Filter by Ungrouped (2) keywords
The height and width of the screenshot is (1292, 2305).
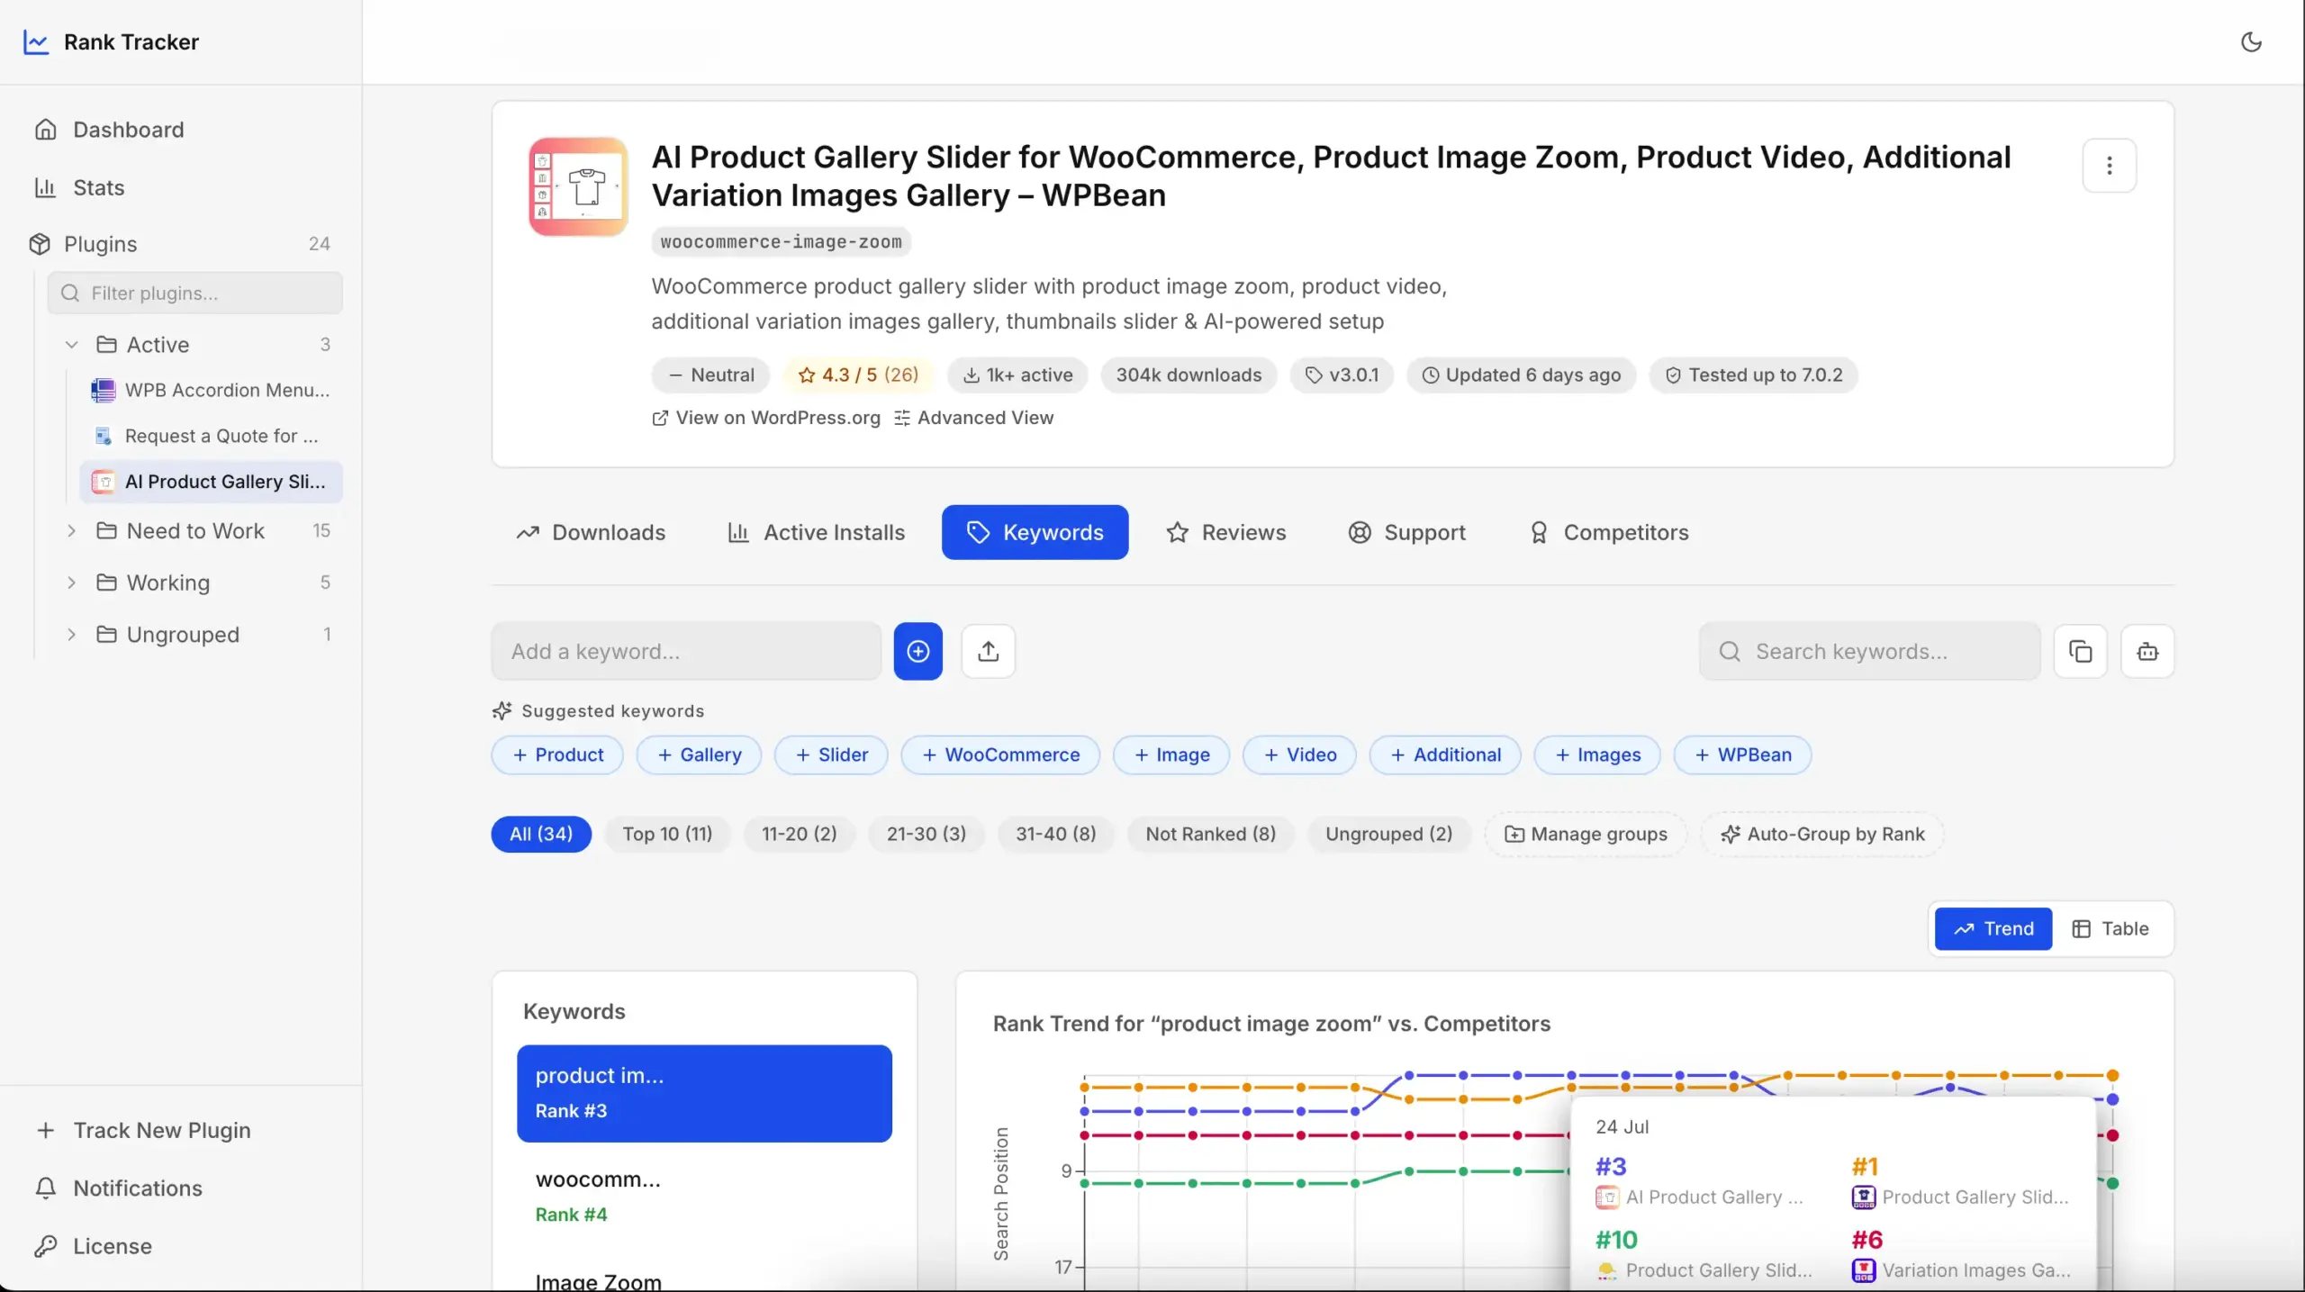click(x=1388, y=834)
